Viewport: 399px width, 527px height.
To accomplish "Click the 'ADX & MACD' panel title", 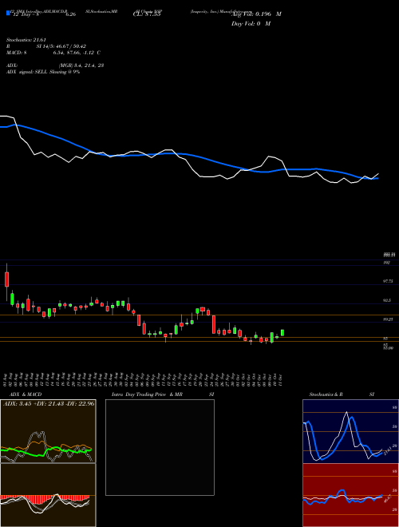I will (26, 394).
